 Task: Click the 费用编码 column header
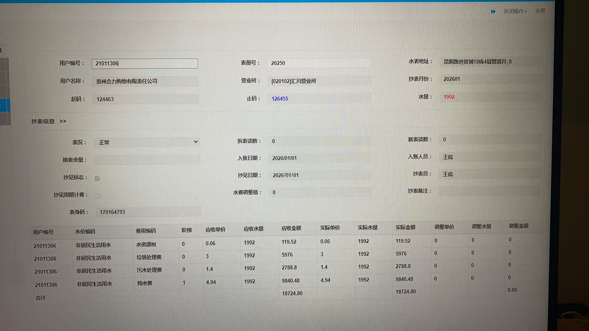point(146,231)
